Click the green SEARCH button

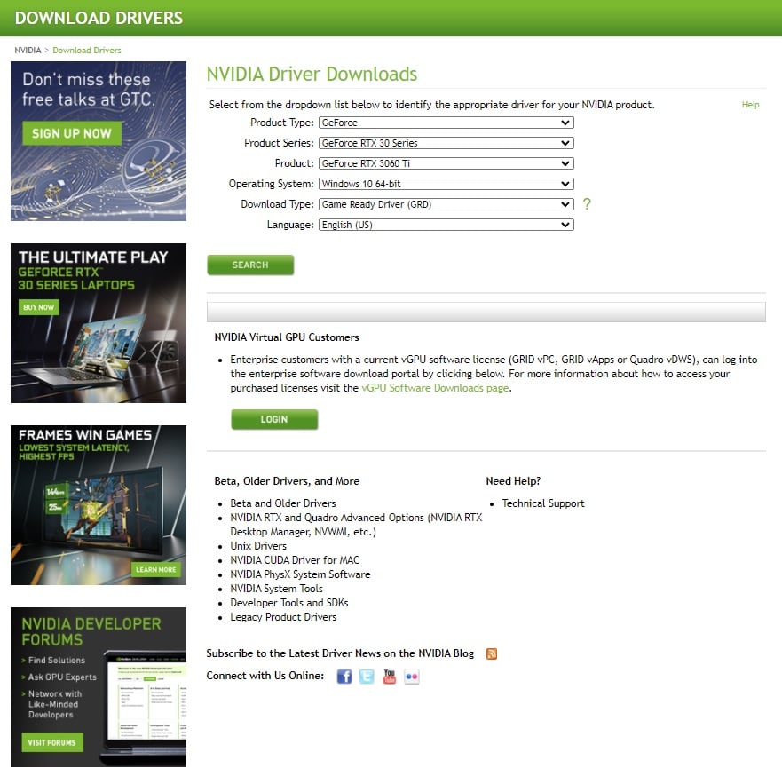click(250, 265)
